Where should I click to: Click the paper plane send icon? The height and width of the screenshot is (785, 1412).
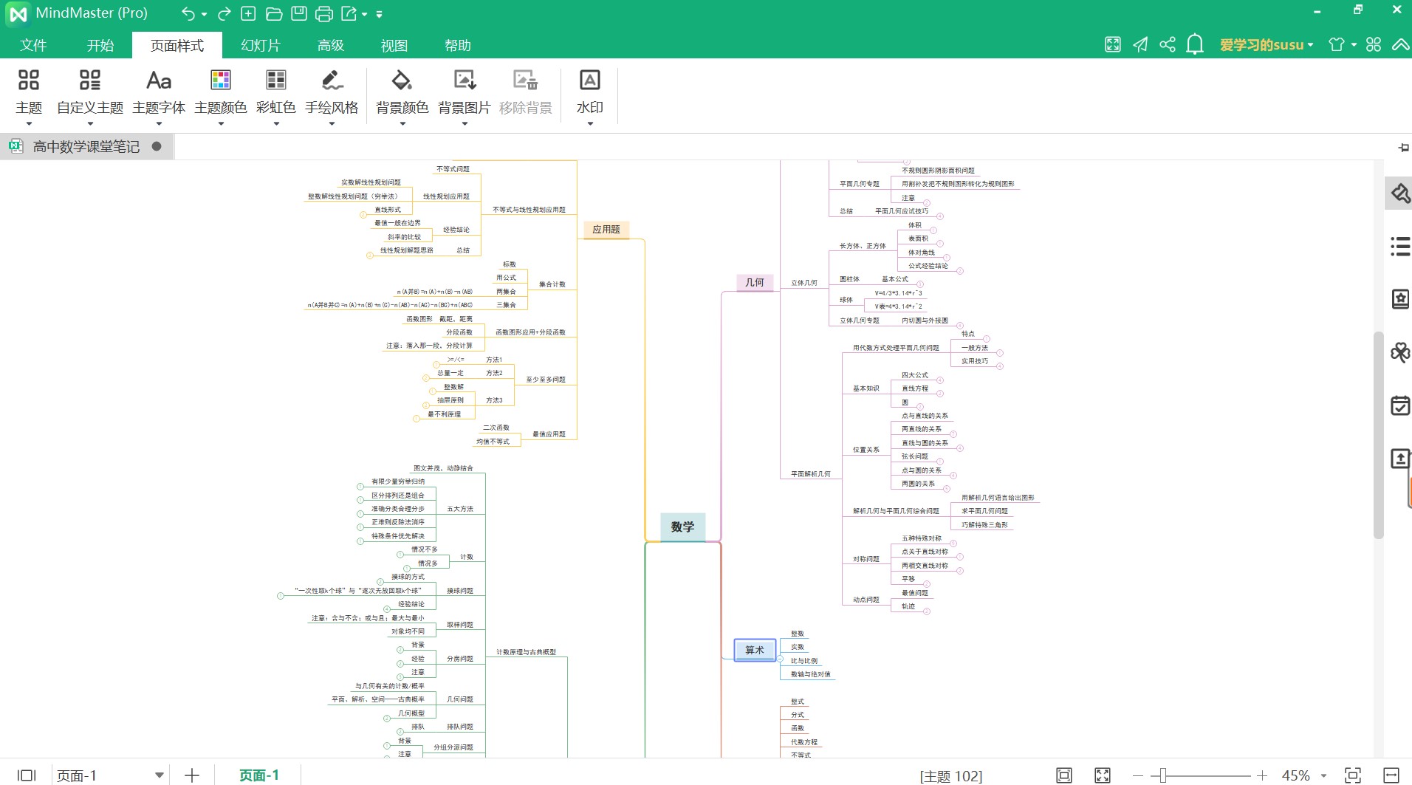coord(1140,44)
